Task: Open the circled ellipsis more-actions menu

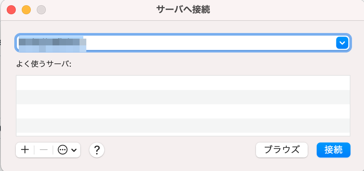Action: [x=63, y=150]
